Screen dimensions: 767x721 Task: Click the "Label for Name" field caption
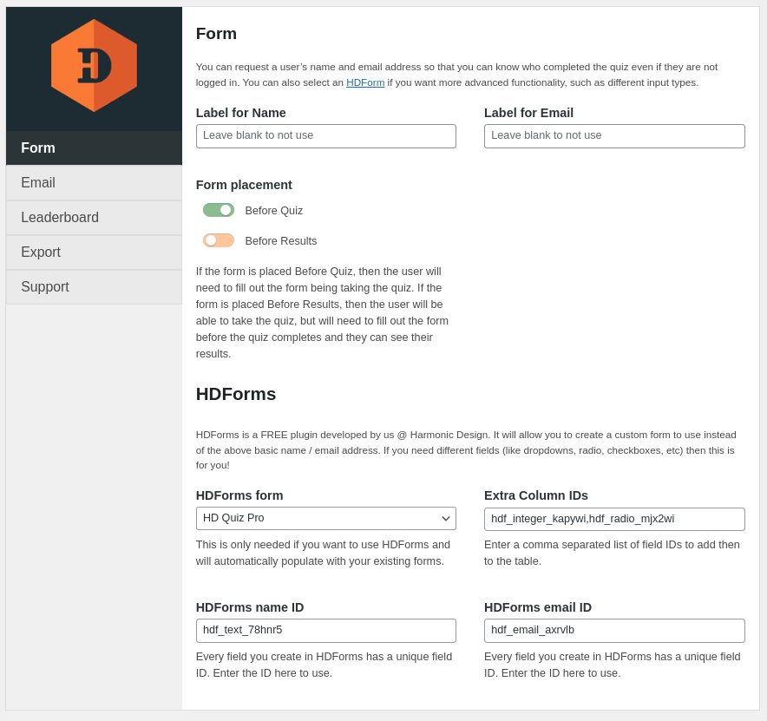tap(241, 113)
